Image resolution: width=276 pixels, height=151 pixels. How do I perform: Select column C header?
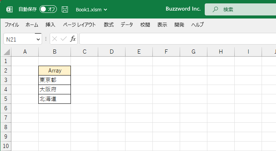point(85,52)
